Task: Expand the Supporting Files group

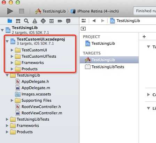Action: coord(12,100)
